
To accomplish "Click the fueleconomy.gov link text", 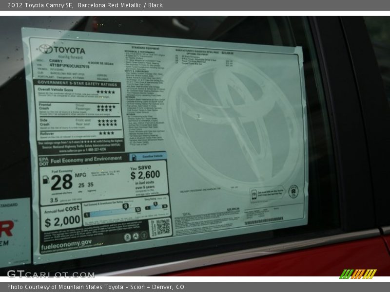I will (66, 244).
